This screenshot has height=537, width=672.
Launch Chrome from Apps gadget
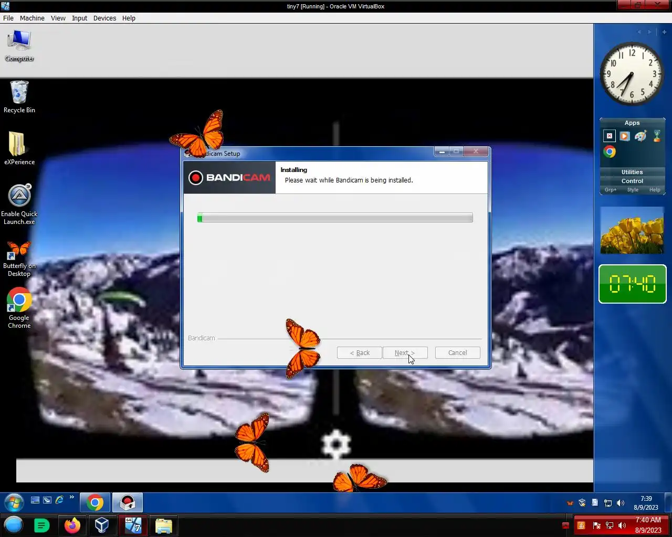point(610,152)
